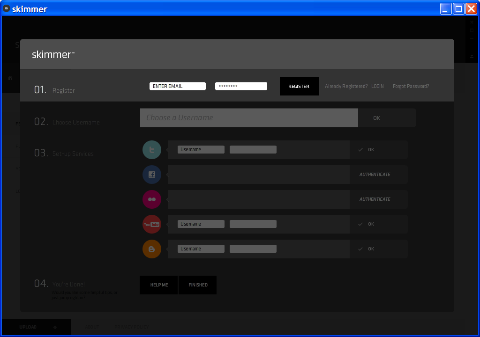The width and height of the screenshot is (480, 337).
Task: Maximize the skimmer window
Action: [458, 9]
